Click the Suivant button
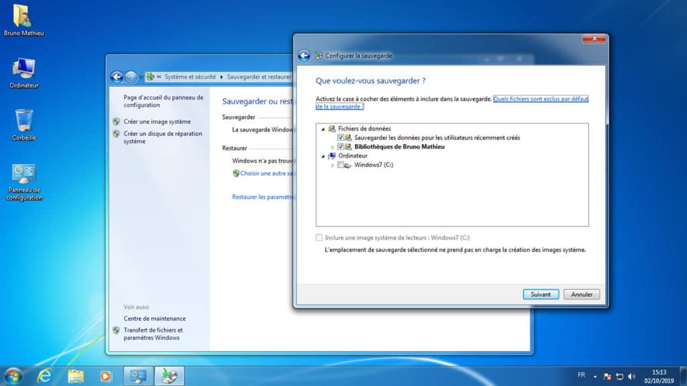 click(x=541, y=294)
